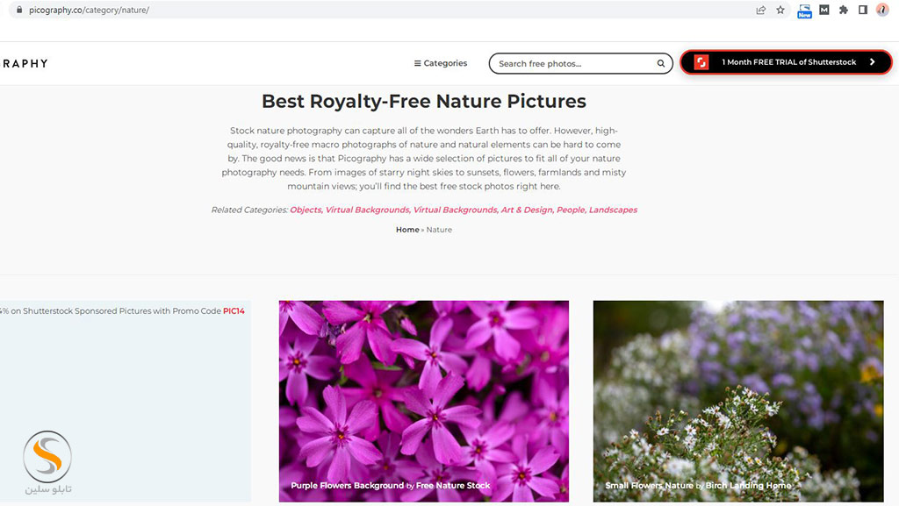Click the dark M extension icon

(x=824, y=11)
